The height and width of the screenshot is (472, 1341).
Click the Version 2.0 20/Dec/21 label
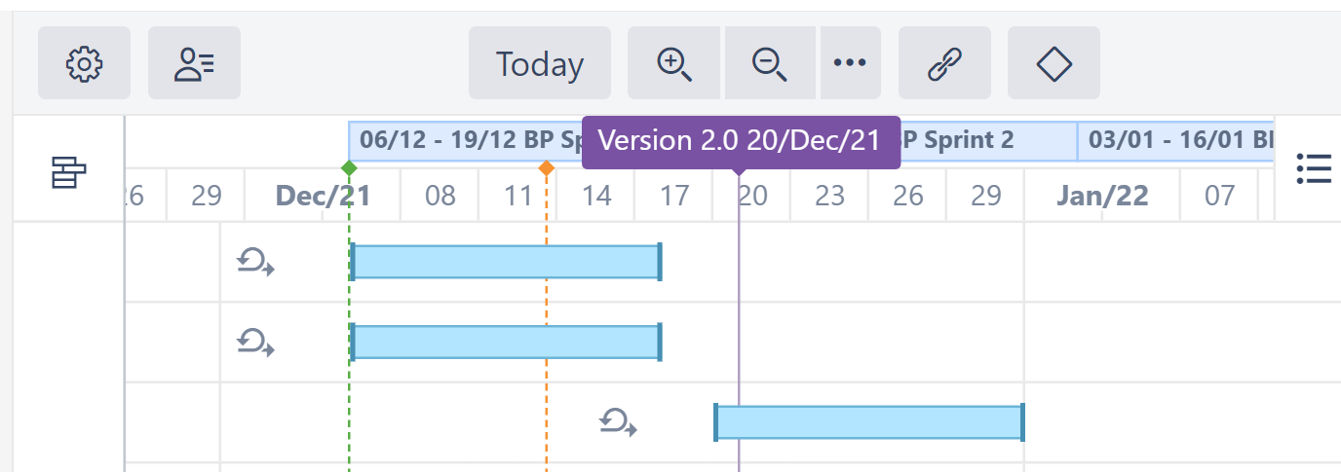[740, 140]
